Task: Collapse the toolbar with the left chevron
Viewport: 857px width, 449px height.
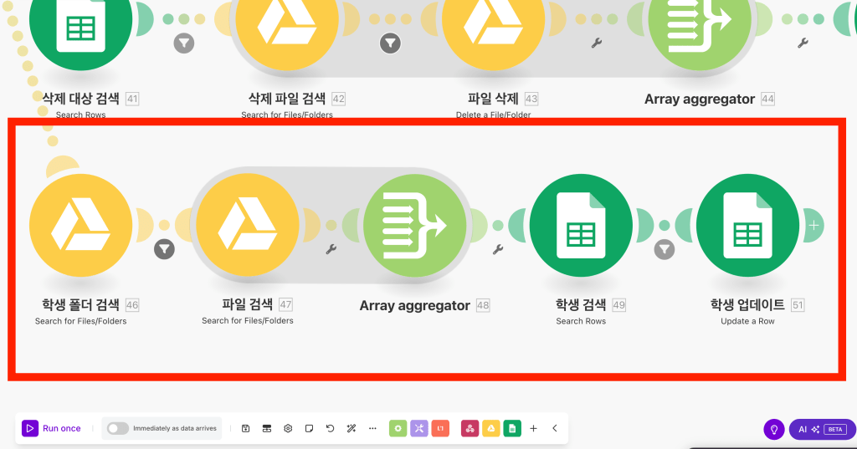Action: pyautogui.click(x=555, y=429)
